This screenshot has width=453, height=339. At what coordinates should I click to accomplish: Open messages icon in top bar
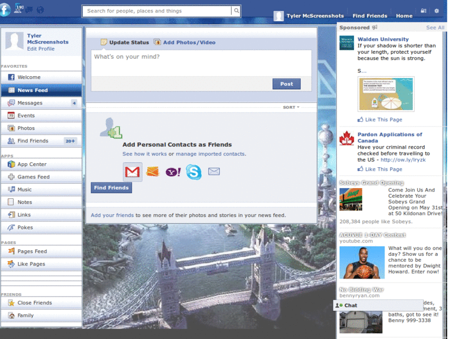tap(29, 10)
